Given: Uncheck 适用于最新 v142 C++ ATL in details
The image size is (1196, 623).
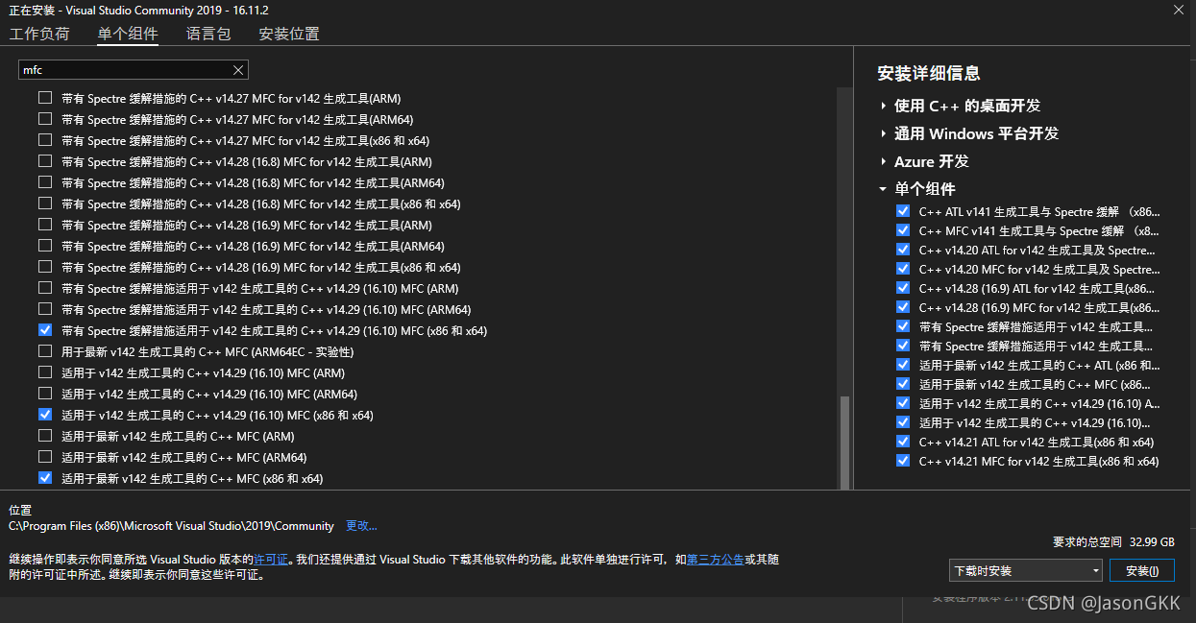Looking at the screenshot, I should click(902, 365).
